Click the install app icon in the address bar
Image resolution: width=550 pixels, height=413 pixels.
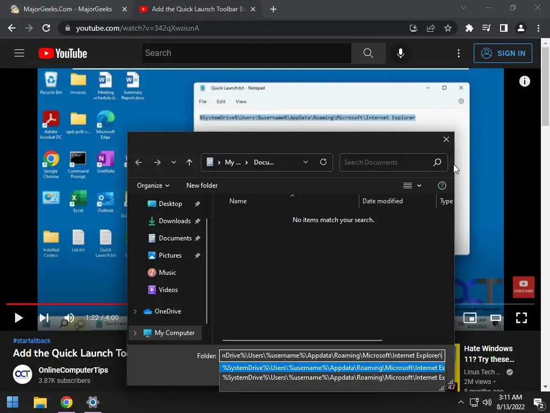pos(414,28)
